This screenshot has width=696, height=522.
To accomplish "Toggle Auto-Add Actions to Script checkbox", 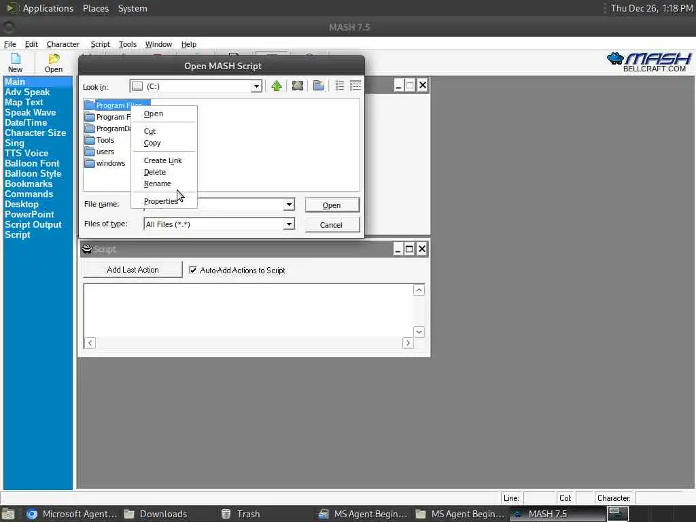I will point(193,270).
